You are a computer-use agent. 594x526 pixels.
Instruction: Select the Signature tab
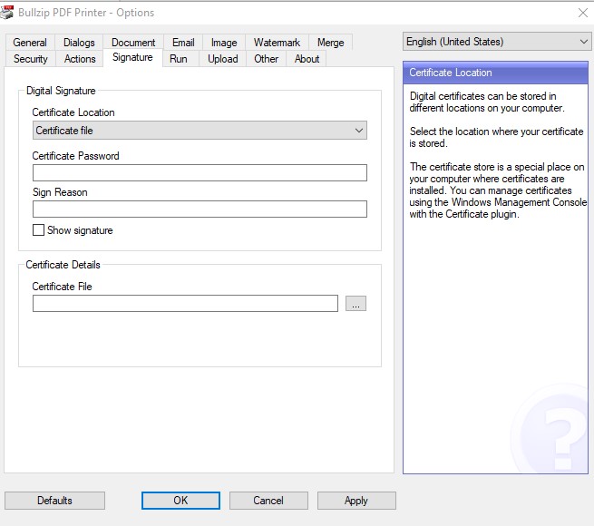tap(132, 57)
